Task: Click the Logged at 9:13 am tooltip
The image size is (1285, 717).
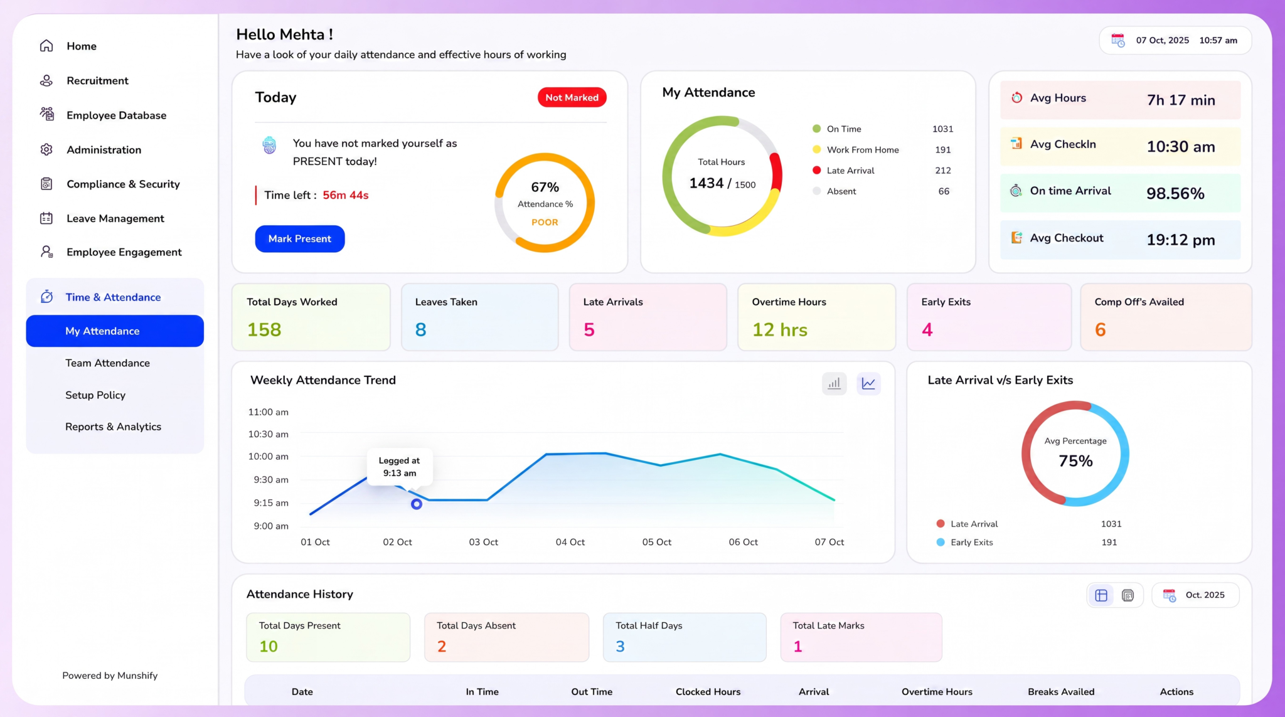Action: pos(400,467)
